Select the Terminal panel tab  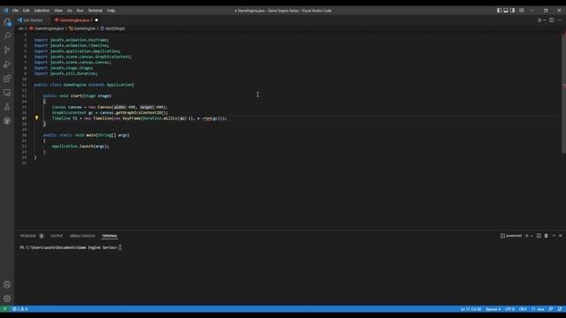(110, 236)
